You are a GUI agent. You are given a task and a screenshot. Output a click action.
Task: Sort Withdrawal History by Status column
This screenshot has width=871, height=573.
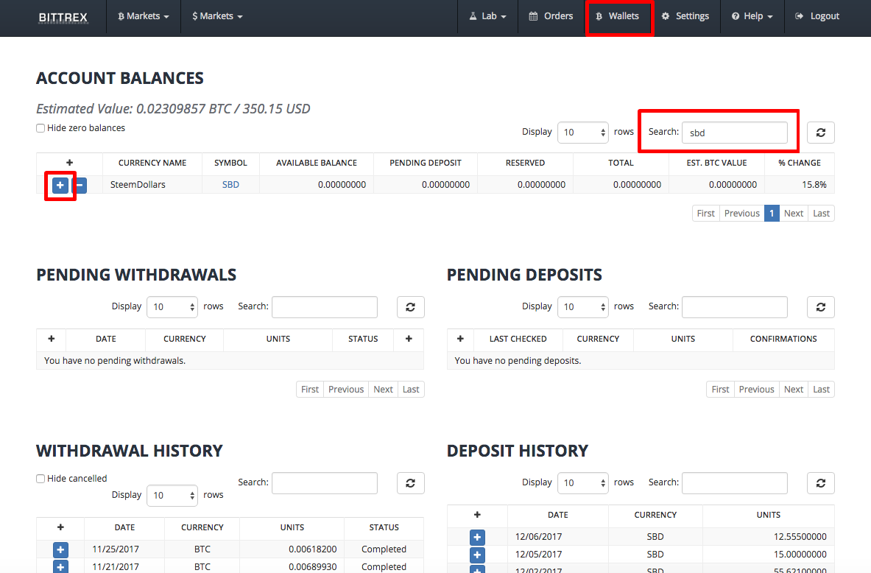click(x=384, y=527)
